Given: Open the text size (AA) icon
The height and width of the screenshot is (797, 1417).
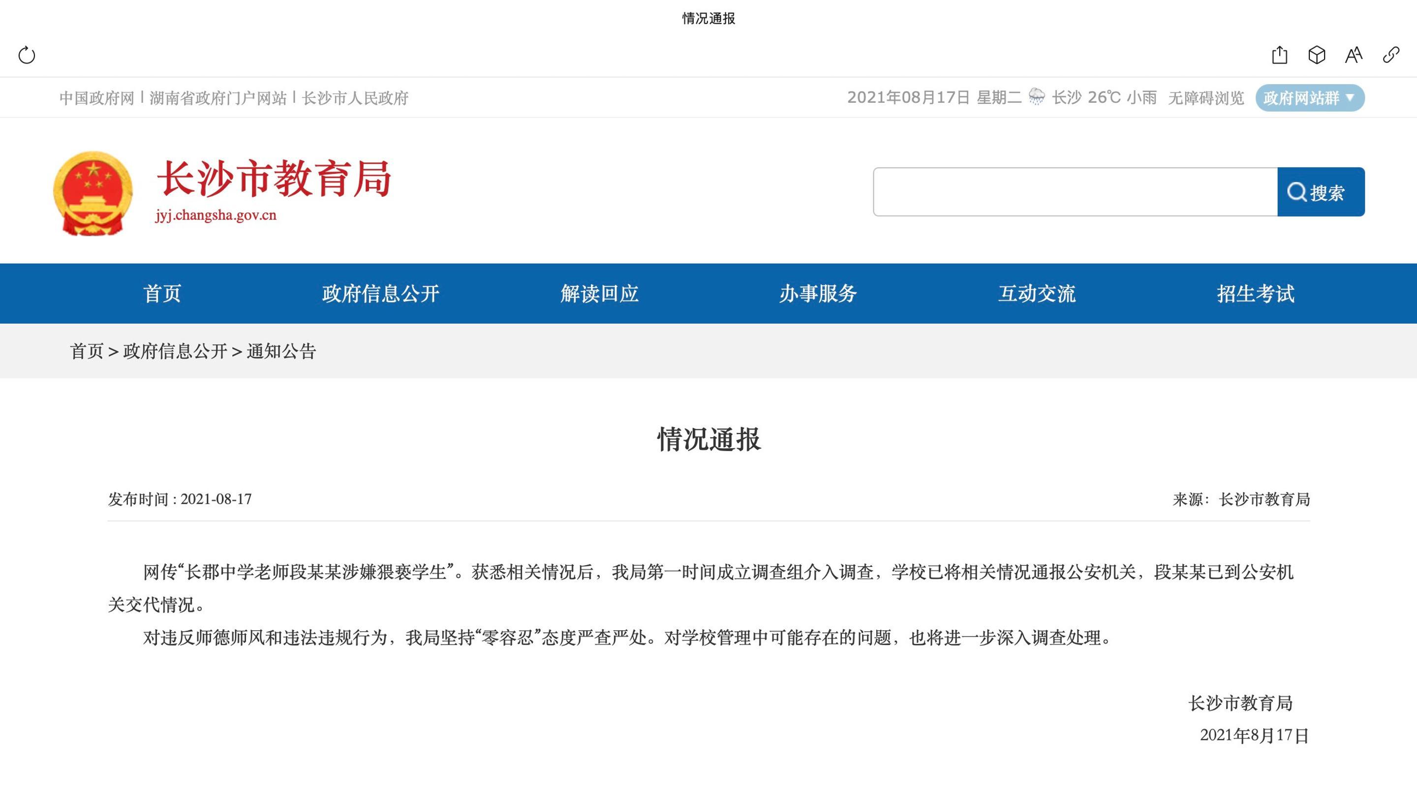Looking at the screenshot, I should [1354, 55].
